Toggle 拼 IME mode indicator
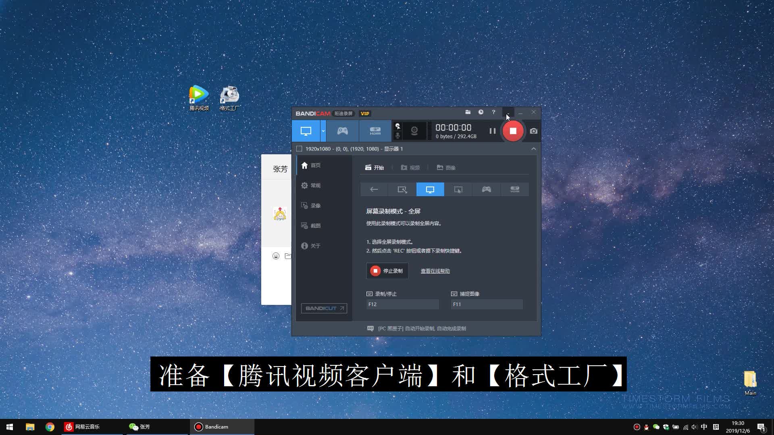The image size is (774, 435). tap(716, 427)
